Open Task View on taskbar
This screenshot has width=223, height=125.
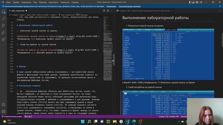coord(95,122)
